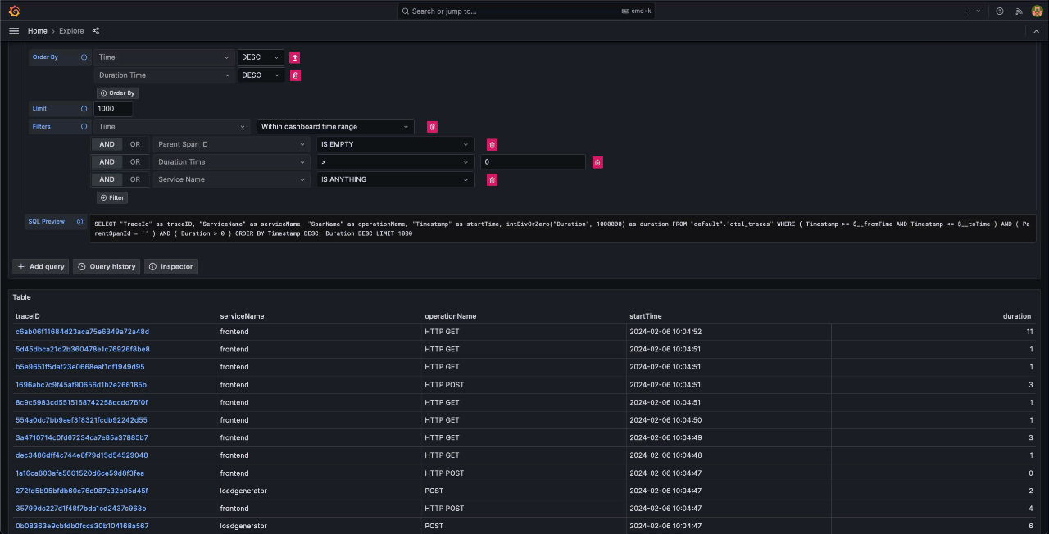Open the news feed icon
Viewport: 1049px width, 534px height.
(1019, 11)
